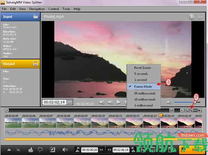Screen dimensions: 208x155
Task: Open the File menu
Action: (4, 9)
